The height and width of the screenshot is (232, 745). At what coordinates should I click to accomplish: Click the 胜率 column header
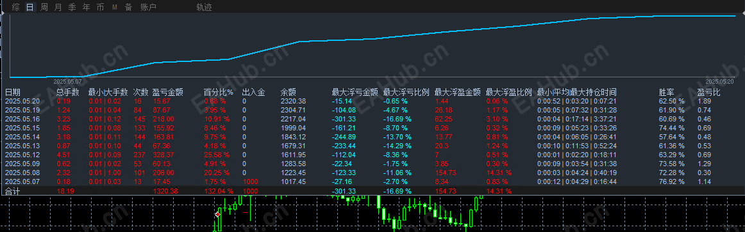666,92
